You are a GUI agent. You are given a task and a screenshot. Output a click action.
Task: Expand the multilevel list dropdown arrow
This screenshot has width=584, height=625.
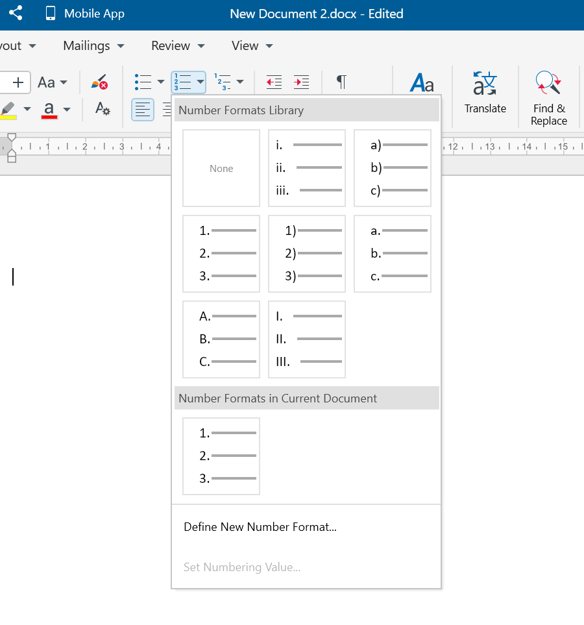[240, 82]
